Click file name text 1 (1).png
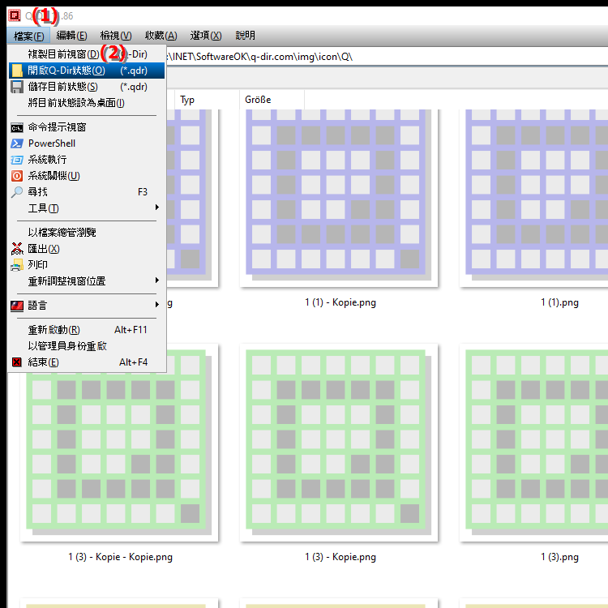Screen dimensions: 608x608 pos(559,303)
